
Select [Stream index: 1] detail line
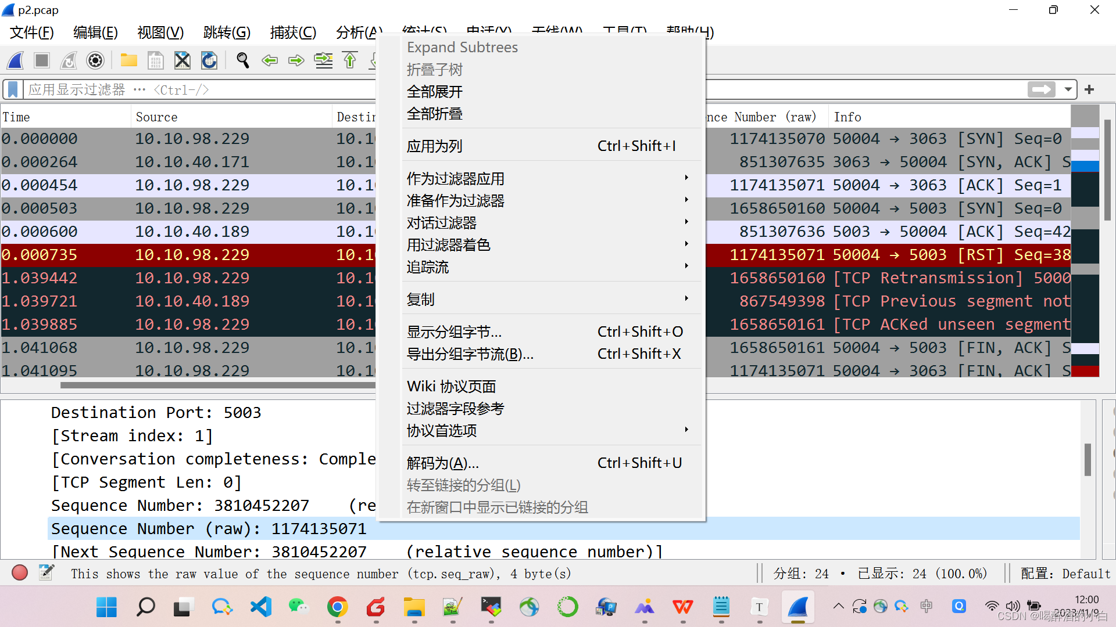tap(133, 436)
